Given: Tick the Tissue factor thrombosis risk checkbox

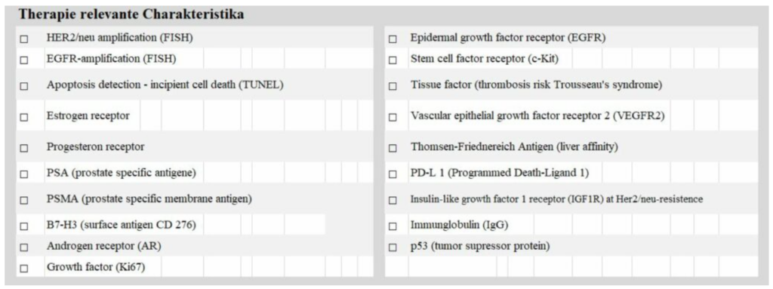Looking at the screenshot, I should tap(393, 86).
